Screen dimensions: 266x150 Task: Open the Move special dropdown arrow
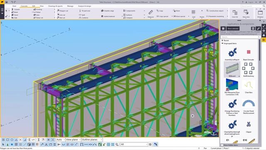coord(188,16)
